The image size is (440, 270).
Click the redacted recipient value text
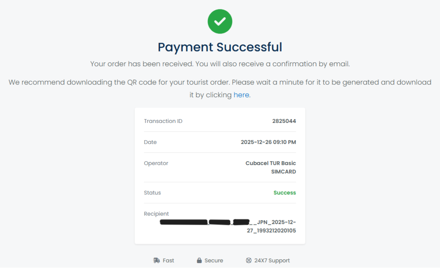pos(228,226)
